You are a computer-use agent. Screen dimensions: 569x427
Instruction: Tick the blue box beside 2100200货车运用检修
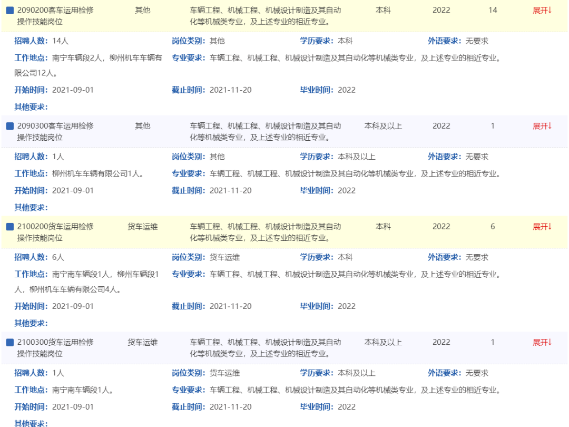[x=9, y=227]
